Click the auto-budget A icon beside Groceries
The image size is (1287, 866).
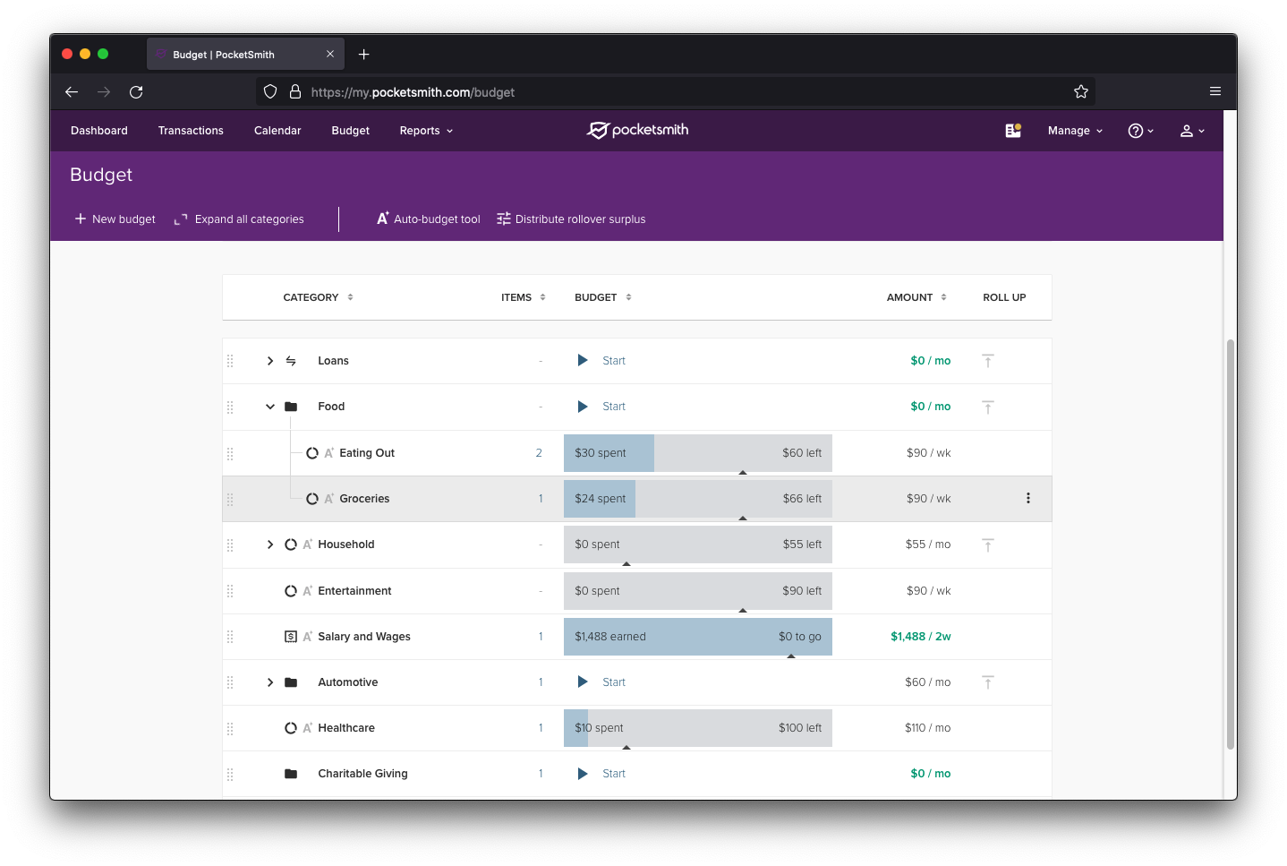(x=328, y=498)
